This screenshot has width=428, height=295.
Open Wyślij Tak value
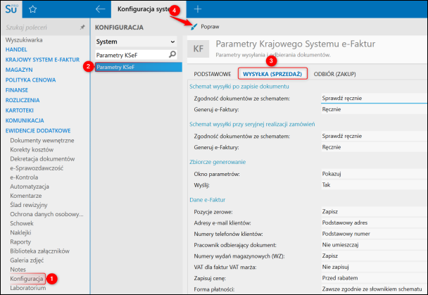coord(374,184)
